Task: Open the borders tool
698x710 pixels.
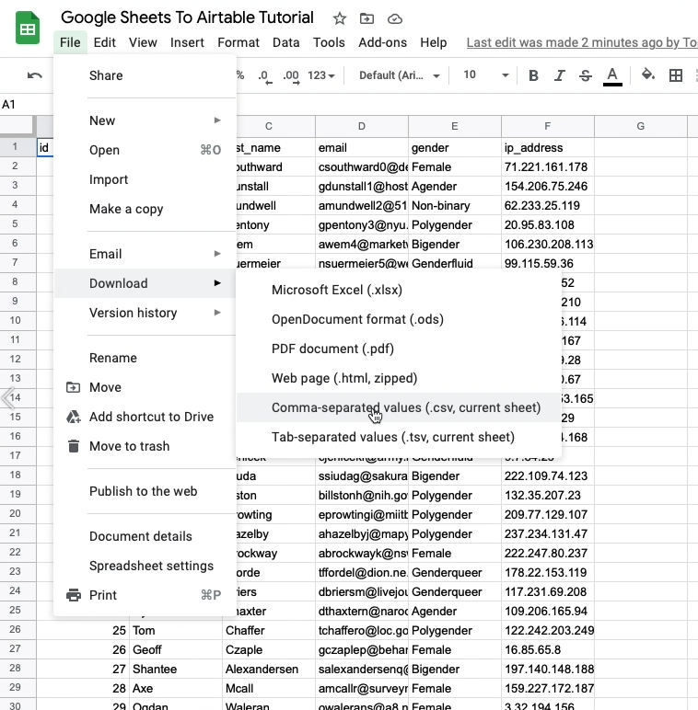Action: [x=675, y=75]
